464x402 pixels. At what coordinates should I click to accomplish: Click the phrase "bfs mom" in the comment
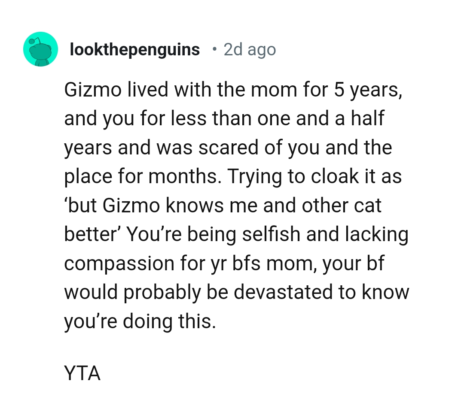269,263
